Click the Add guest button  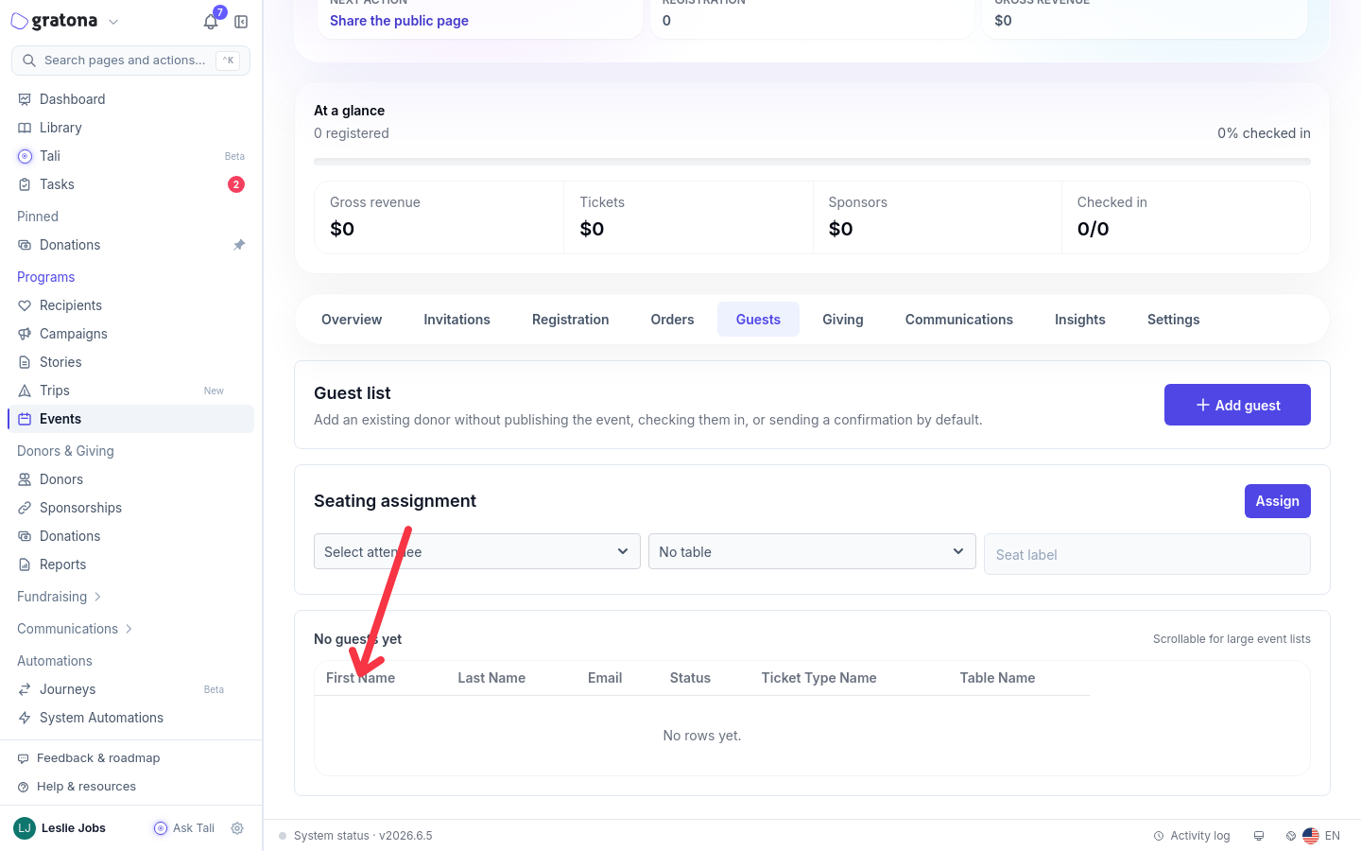[1237, 405]
